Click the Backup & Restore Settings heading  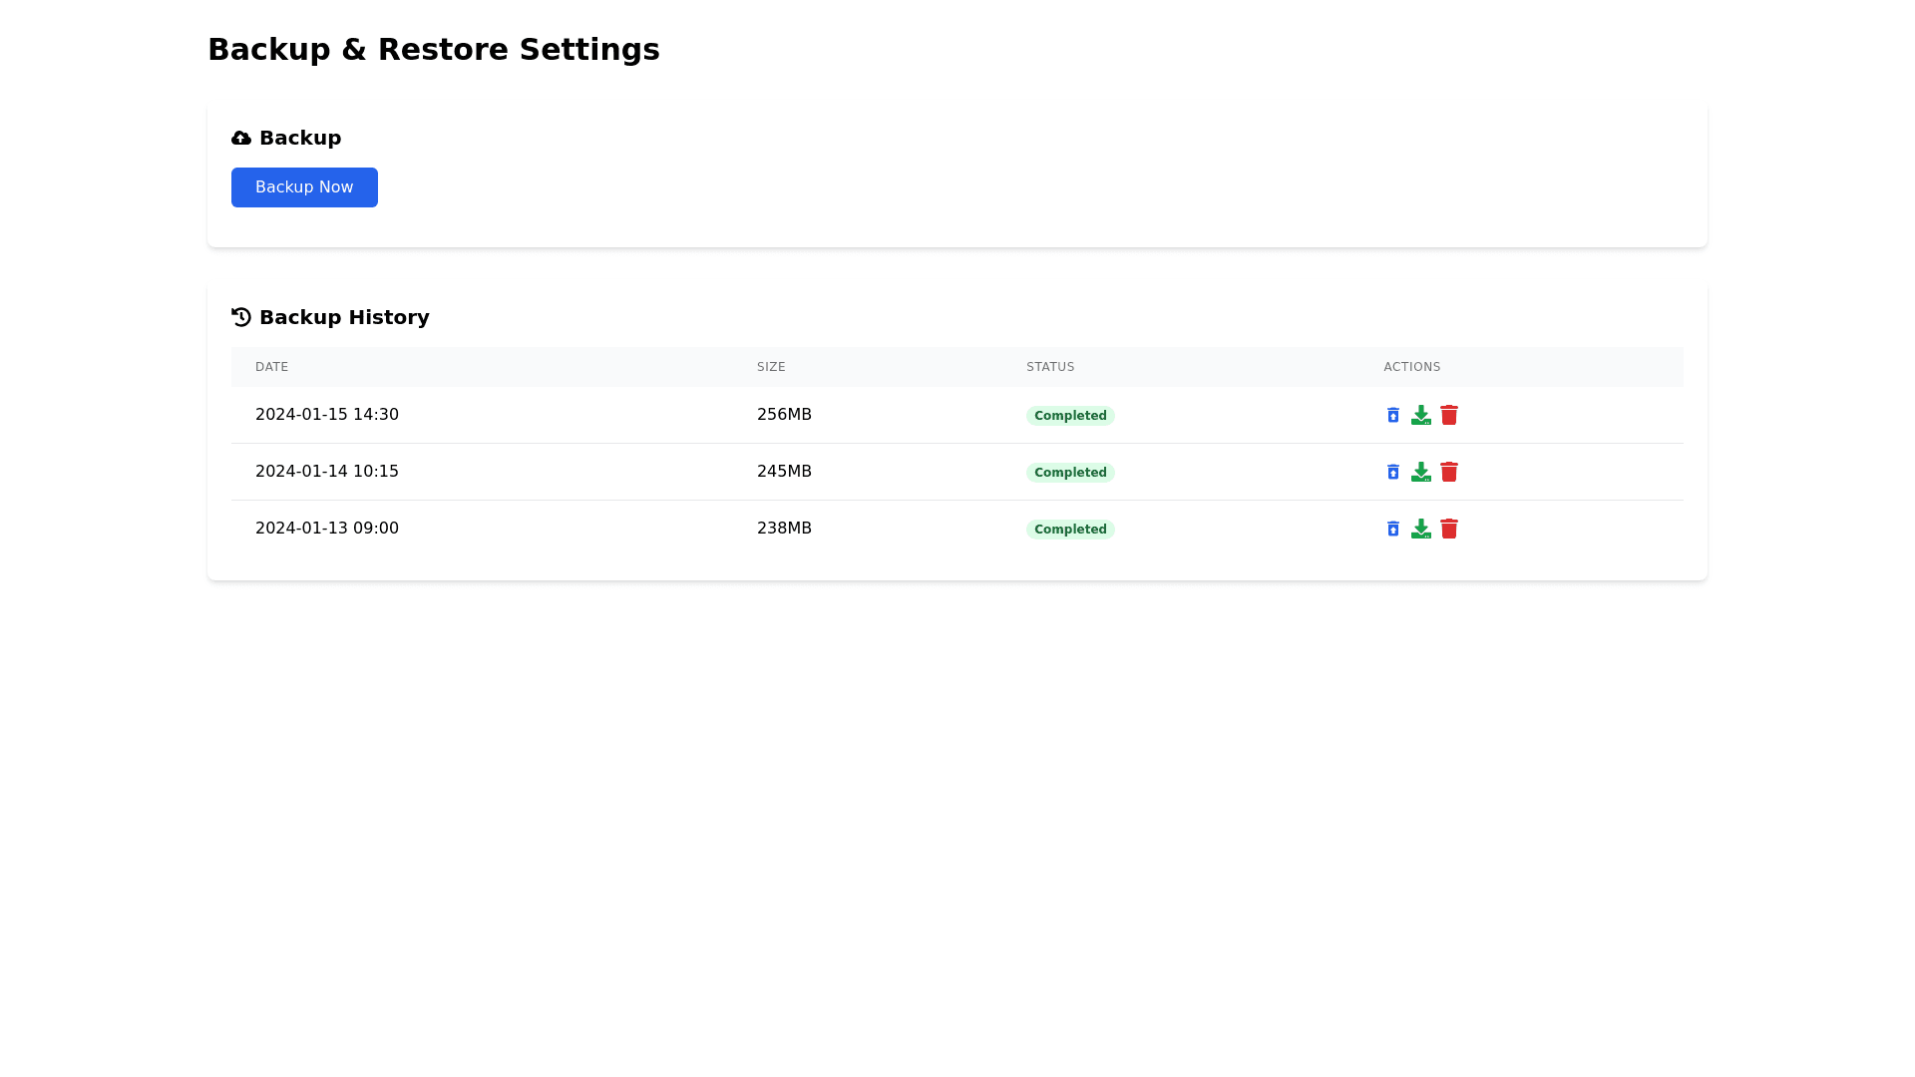433,49
